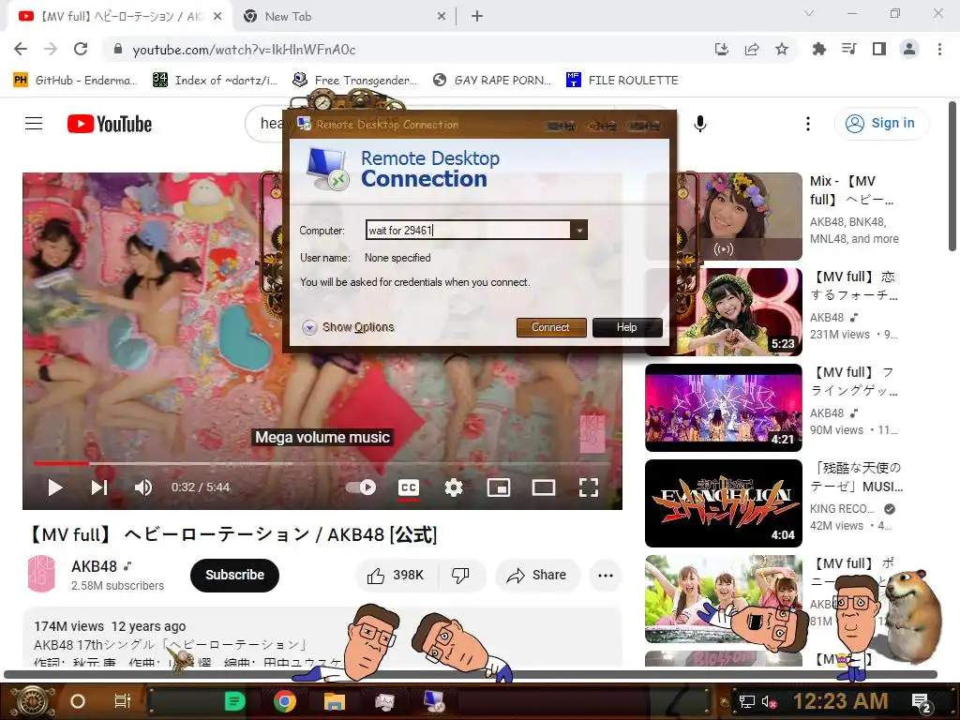
Task: Click the muted speaker tray icon
Action: (x=769, y=701)
